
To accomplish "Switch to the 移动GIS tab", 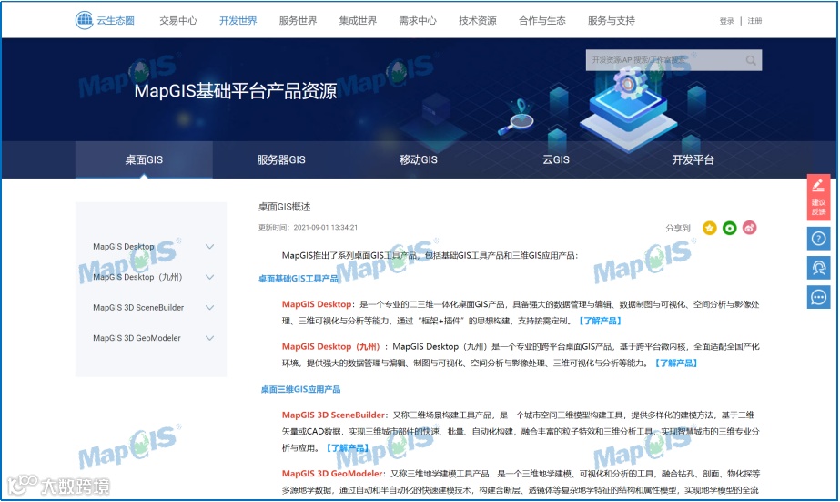I will coord(419,159).
